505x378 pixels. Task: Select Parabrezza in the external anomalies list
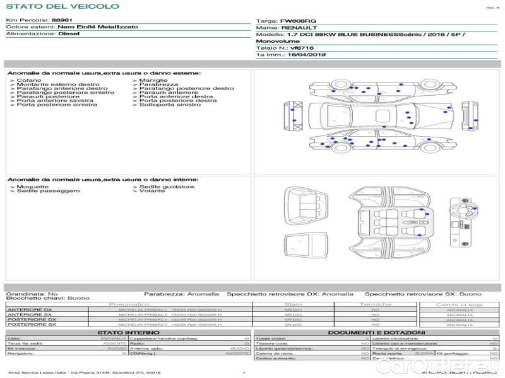tap(158, 84)
